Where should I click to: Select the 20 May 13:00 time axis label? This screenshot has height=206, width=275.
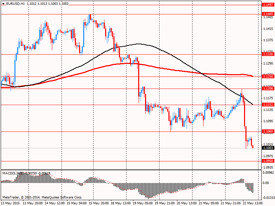[187, 203]
